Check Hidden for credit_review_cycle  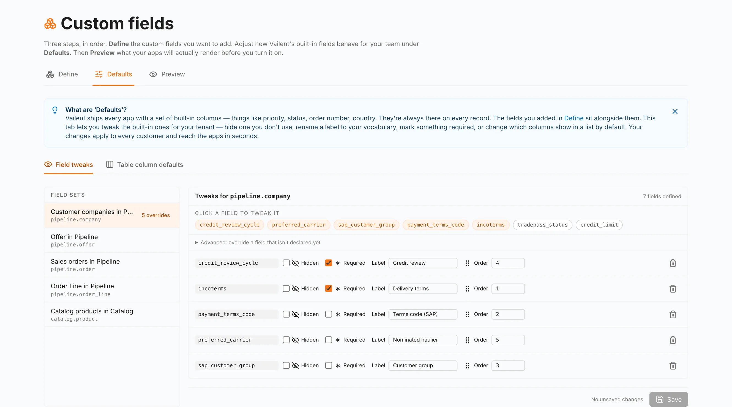tap(286, 263)
